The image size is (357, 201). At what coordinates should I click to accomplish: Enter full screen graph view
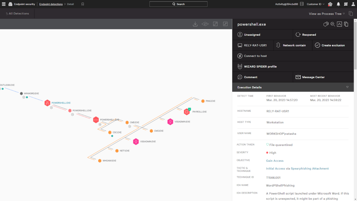point(225,24)
